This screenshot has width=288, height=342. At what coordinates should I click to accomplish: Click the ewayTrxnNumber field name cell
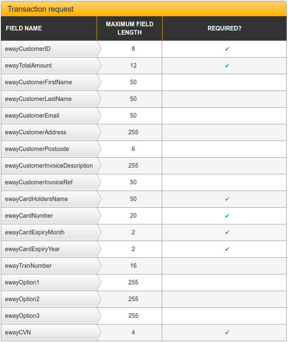click(28, 266)
